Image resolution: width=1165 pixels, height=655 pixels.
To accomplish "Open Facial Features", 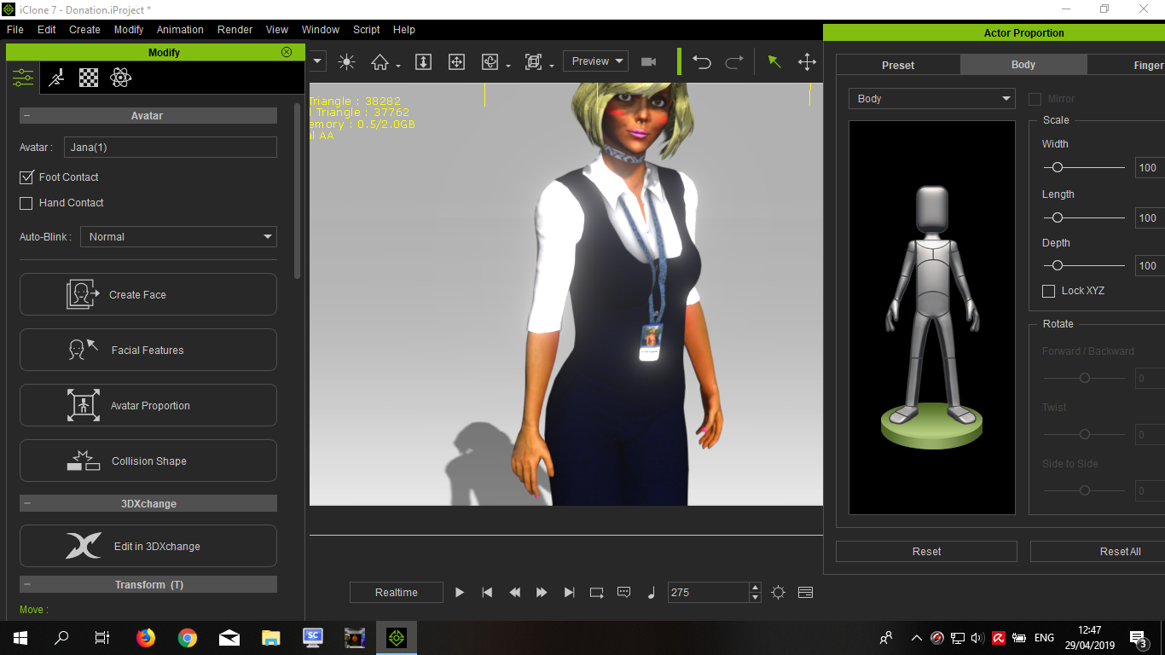I will pyautogui.click(x=148, y=350).
